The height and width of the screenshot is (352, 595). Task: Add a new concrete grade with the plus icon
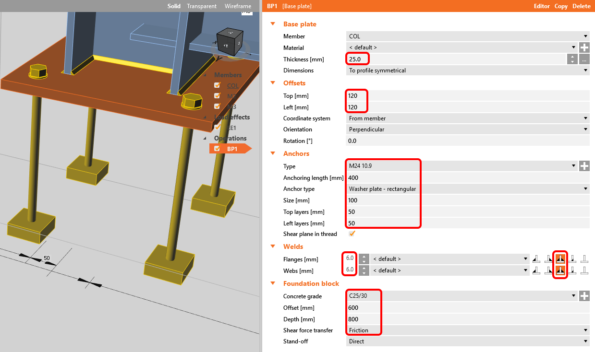pyautogui.click(x=584, y=296)
